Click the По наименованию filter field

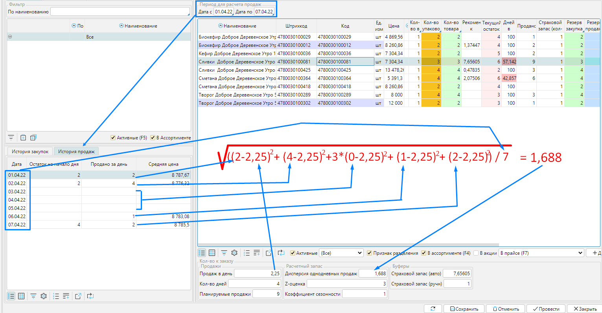pyautogui.click(x=120, y=12)
